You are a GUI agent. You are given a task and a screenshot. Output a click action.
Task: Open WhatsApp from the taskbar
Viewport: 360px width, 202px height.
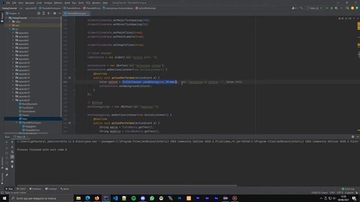pyautogui.click(x=152, y=198)
